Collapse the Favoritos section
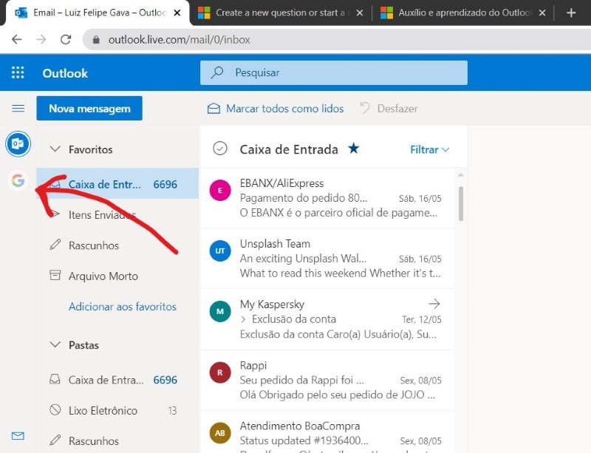591x453 pixels. click(x=55, y=149)
